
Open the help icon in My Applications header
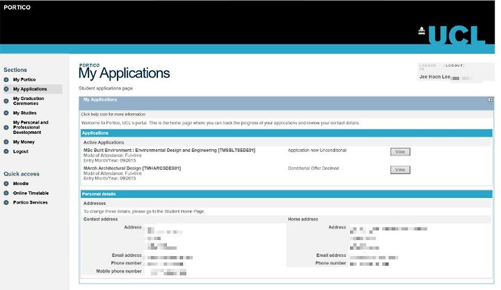(x=490, y=100)
